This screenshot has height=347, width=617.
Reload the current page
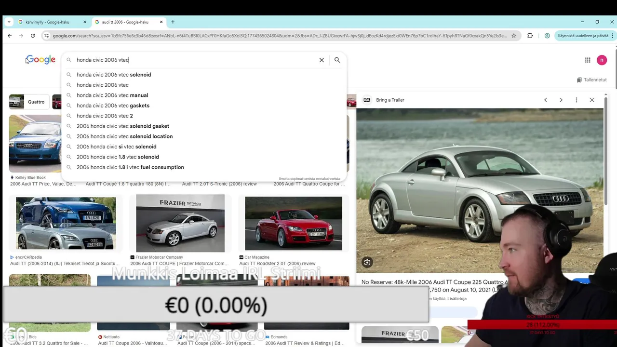point(33,36)
